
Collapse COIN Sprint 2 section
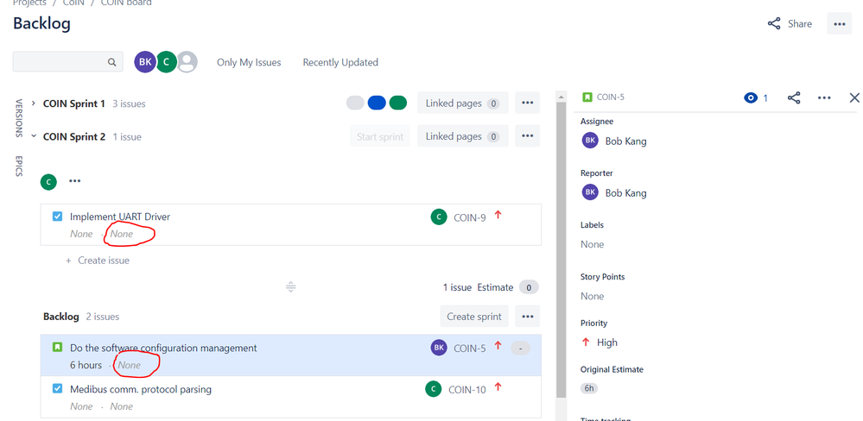(x=34, y=136)
